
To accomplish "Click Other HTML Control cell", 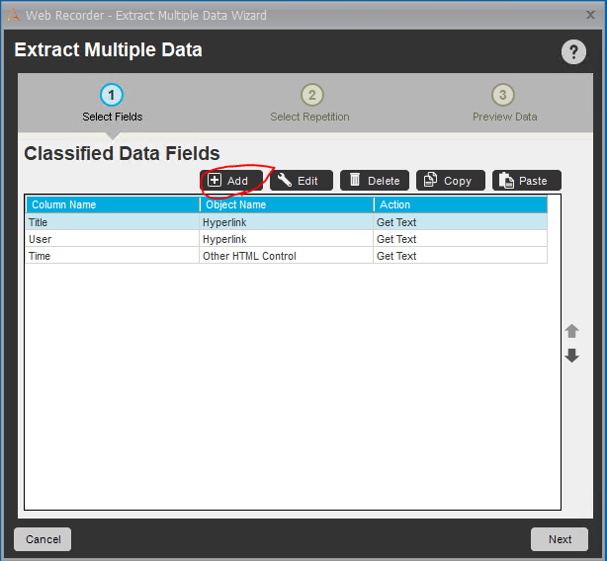I will pyautogui.click(x=286, y=256).
